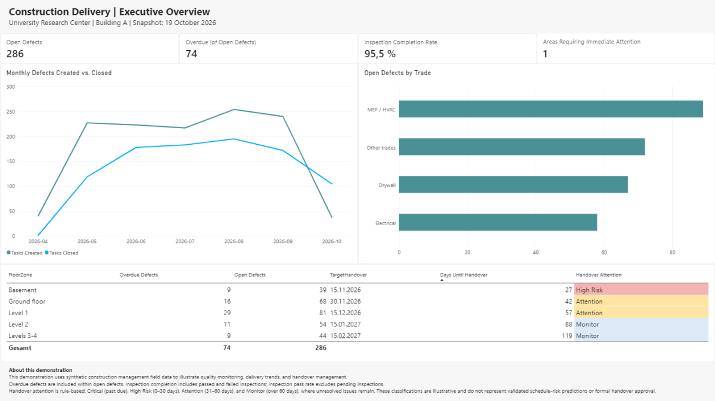The height and width of the screenshot is (401, 715).
Task: Click Levels 3-4 open defects value 44
Action: click(x=322, y=336)
